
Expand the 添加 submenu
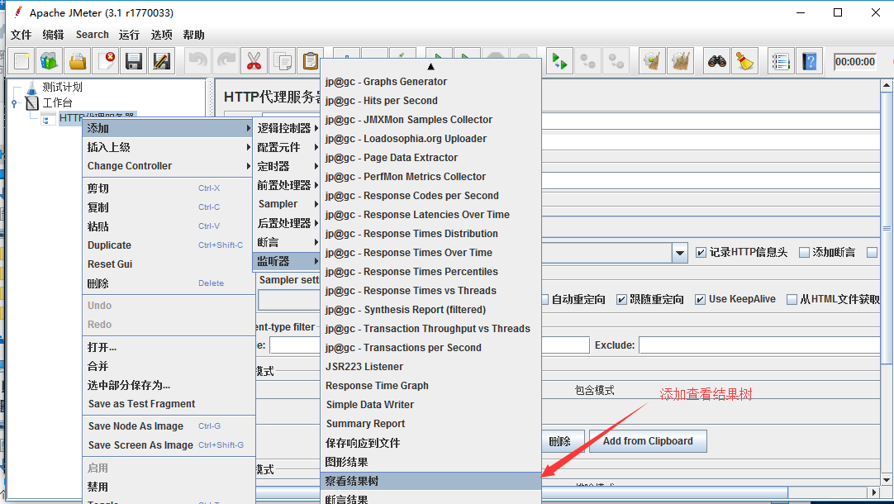168,128
